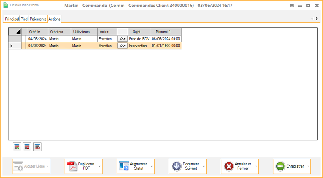Expand the Annuler et Fermer dropdown arrow

click(256, 166)
